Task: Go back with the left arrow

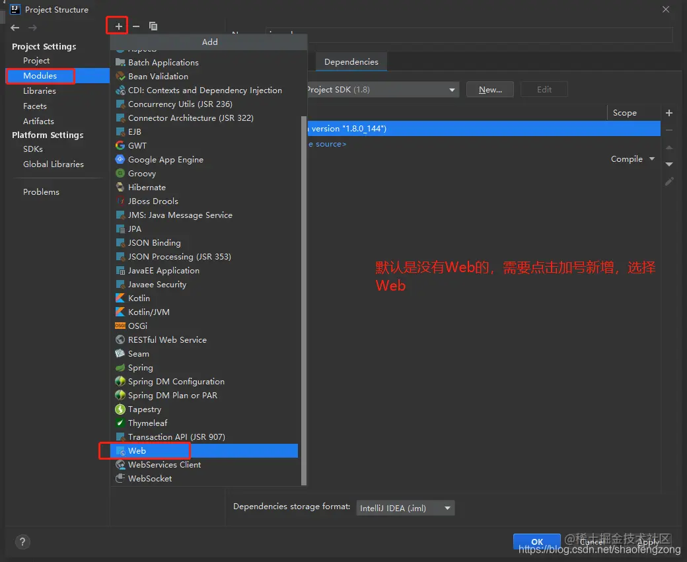Action: [15, 28]
